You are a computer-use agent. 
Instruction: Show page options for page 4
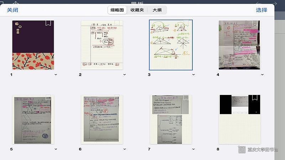pos(262,75)
